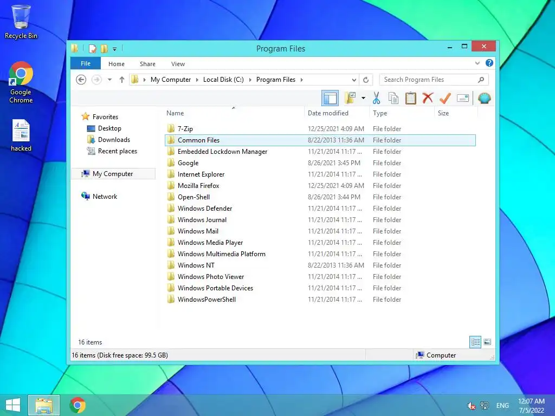Open the File menu tab
This screenshot has height=416, width=555.
pyautogui.click(x=85, y=63)
